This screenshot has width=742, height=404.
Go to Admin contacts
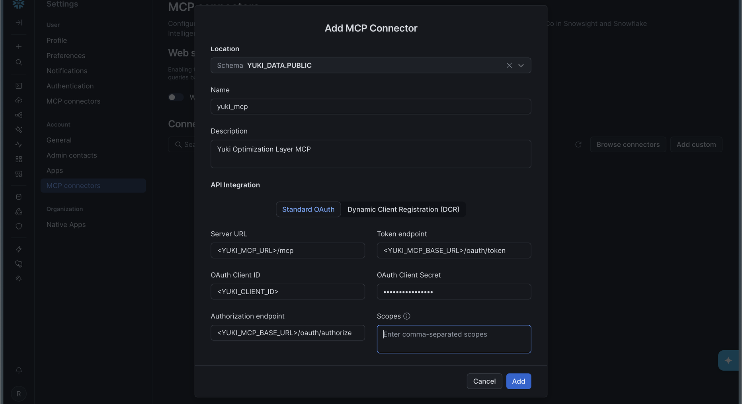coord(72,155)
